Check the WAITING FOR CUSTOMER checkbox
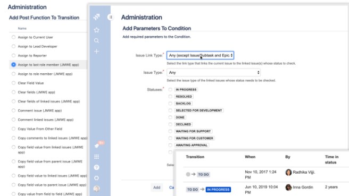 [170, 138]
